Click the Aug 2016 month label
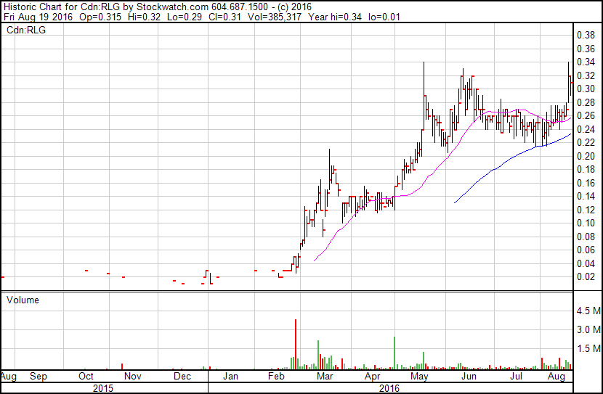 [x=556, y=376]
